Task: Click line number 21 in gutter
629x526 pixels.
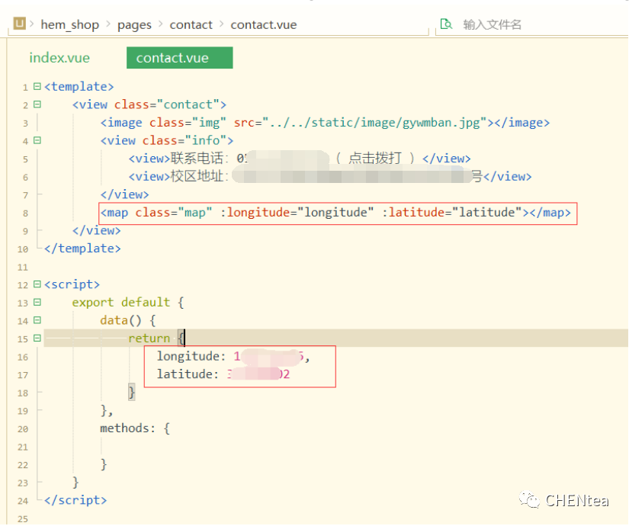Action: 23,447
